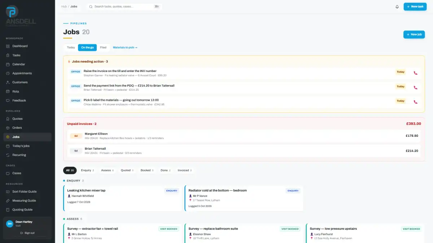Screen dimensions: 433x243
Task: Click phone icon on payment link row
Action: pyautogui.click(x=415, y=87)
